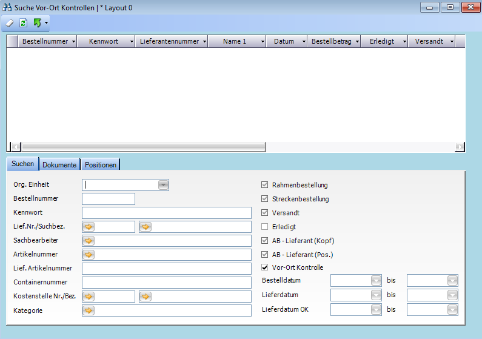Uncheck the Vor-Ort Kontrolle checkbox
Screen dimensions: 482x339
pos(264,267)
